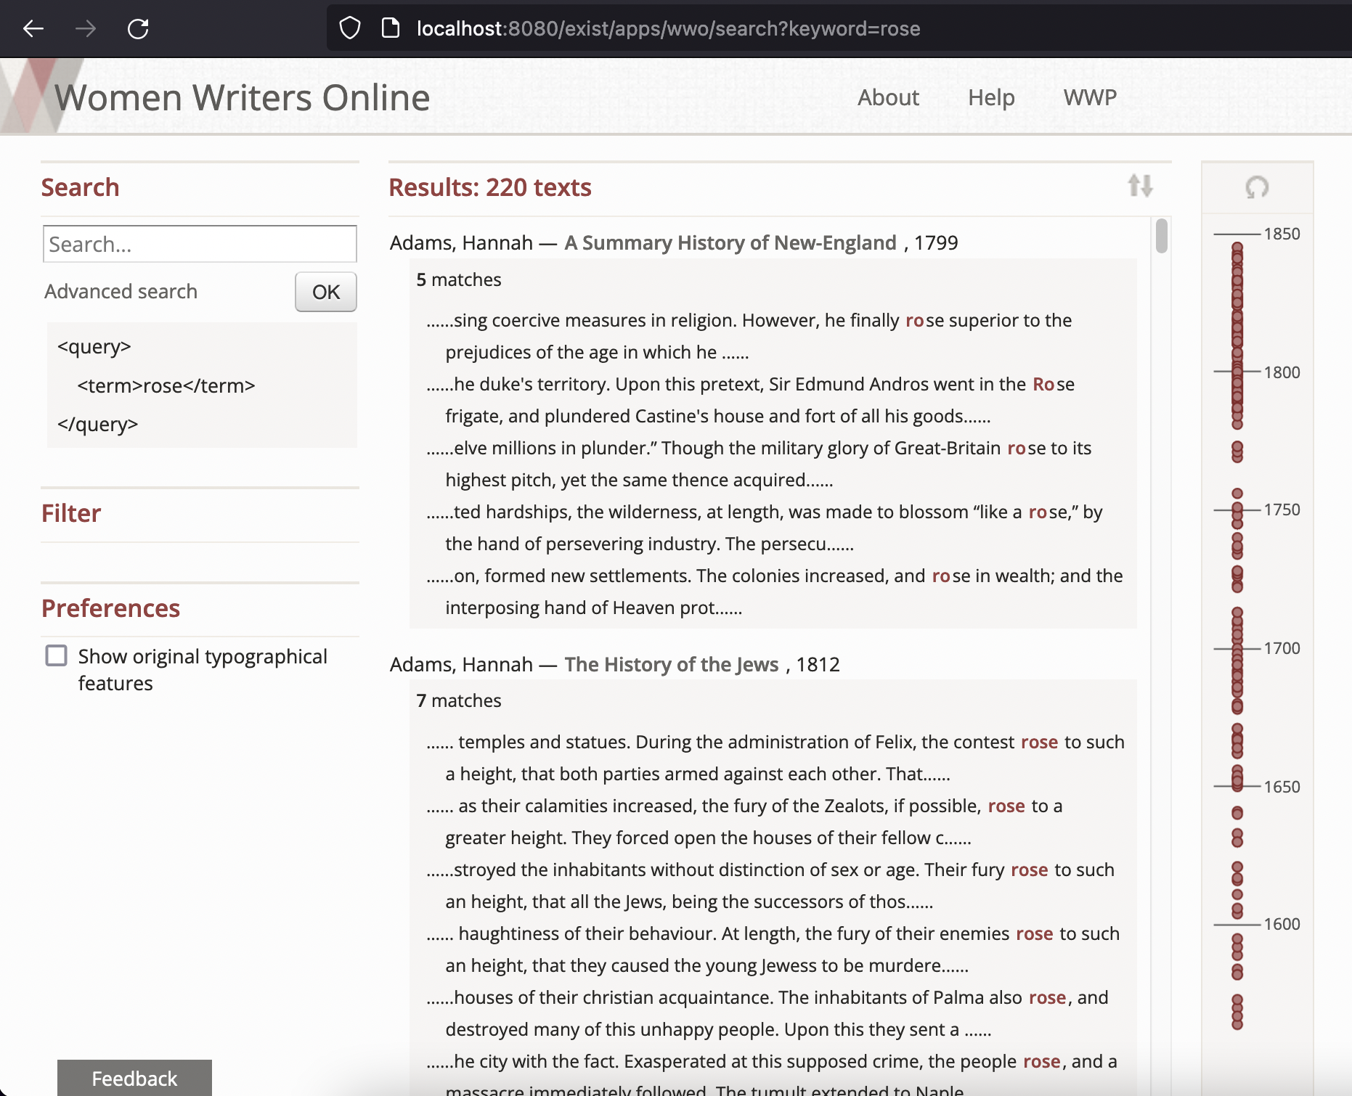Go back using the browser back arrow
Screen dimensions: 1352x1096
coord(33,28)
